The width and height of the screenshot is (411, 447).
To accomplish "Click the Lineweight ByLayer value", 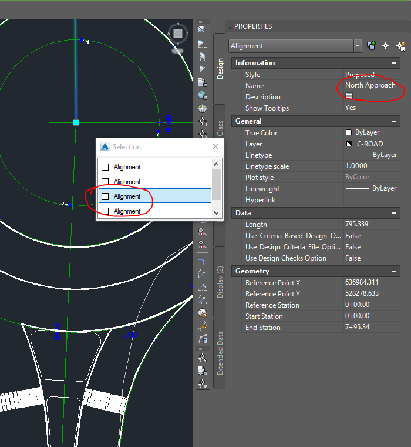I will [x=372, y=188].
